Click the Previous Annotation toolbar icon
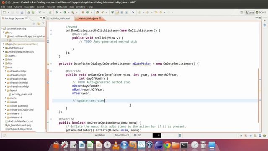This screenshot has height=151, width=268. pos(148,12)
